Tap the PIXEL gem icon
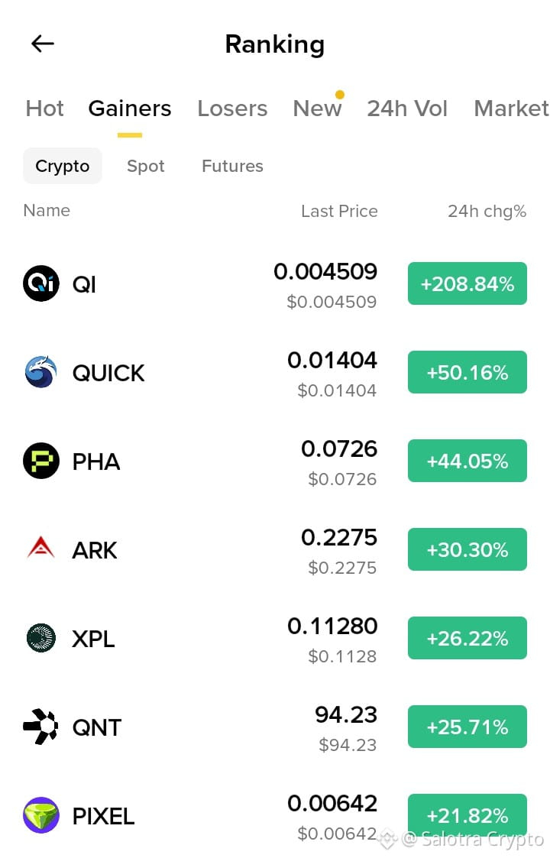 [41, 815]
